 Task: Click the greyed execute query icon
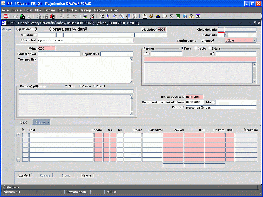(x=45, y=16)
